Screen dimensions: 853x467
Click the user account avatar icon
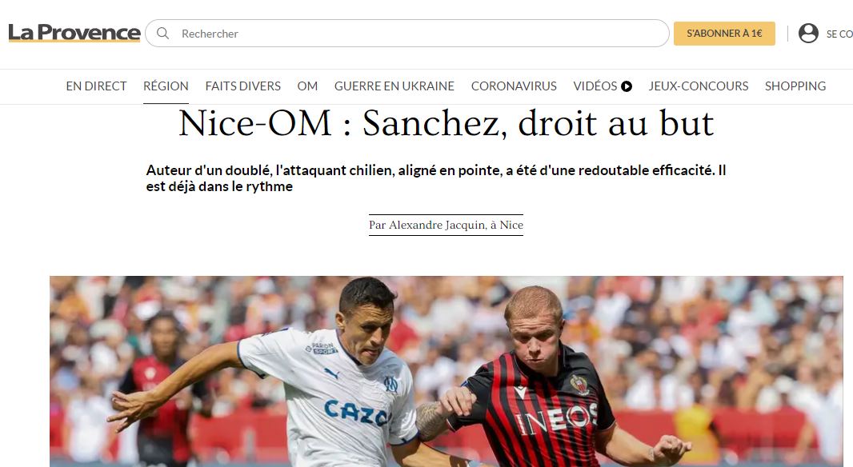[808, 33]
